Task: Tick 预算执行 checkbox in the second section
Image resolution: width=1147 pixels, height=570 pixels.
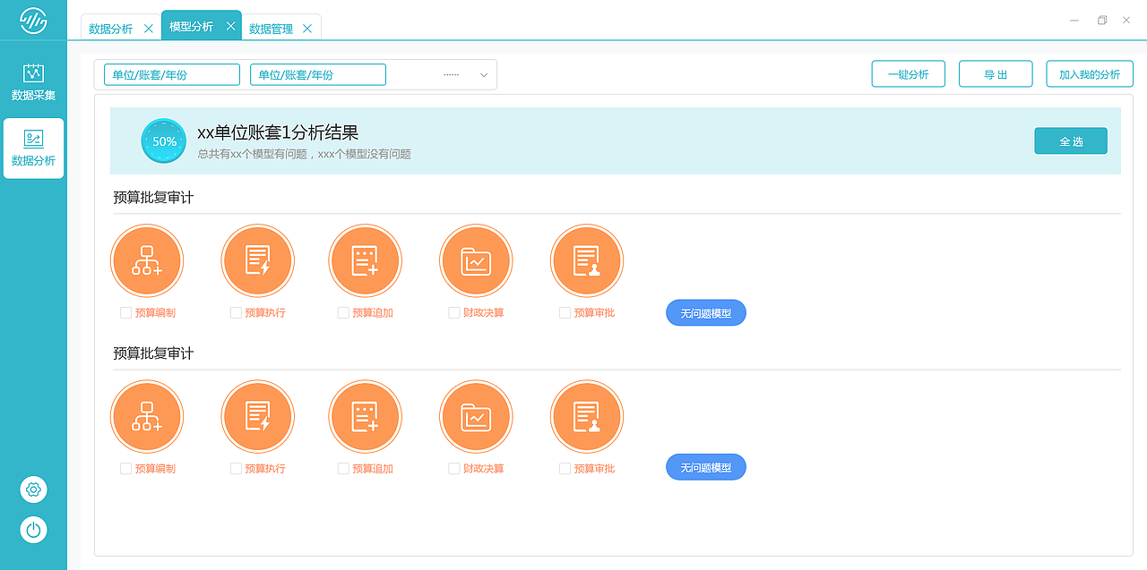Action: coord(236,469)
